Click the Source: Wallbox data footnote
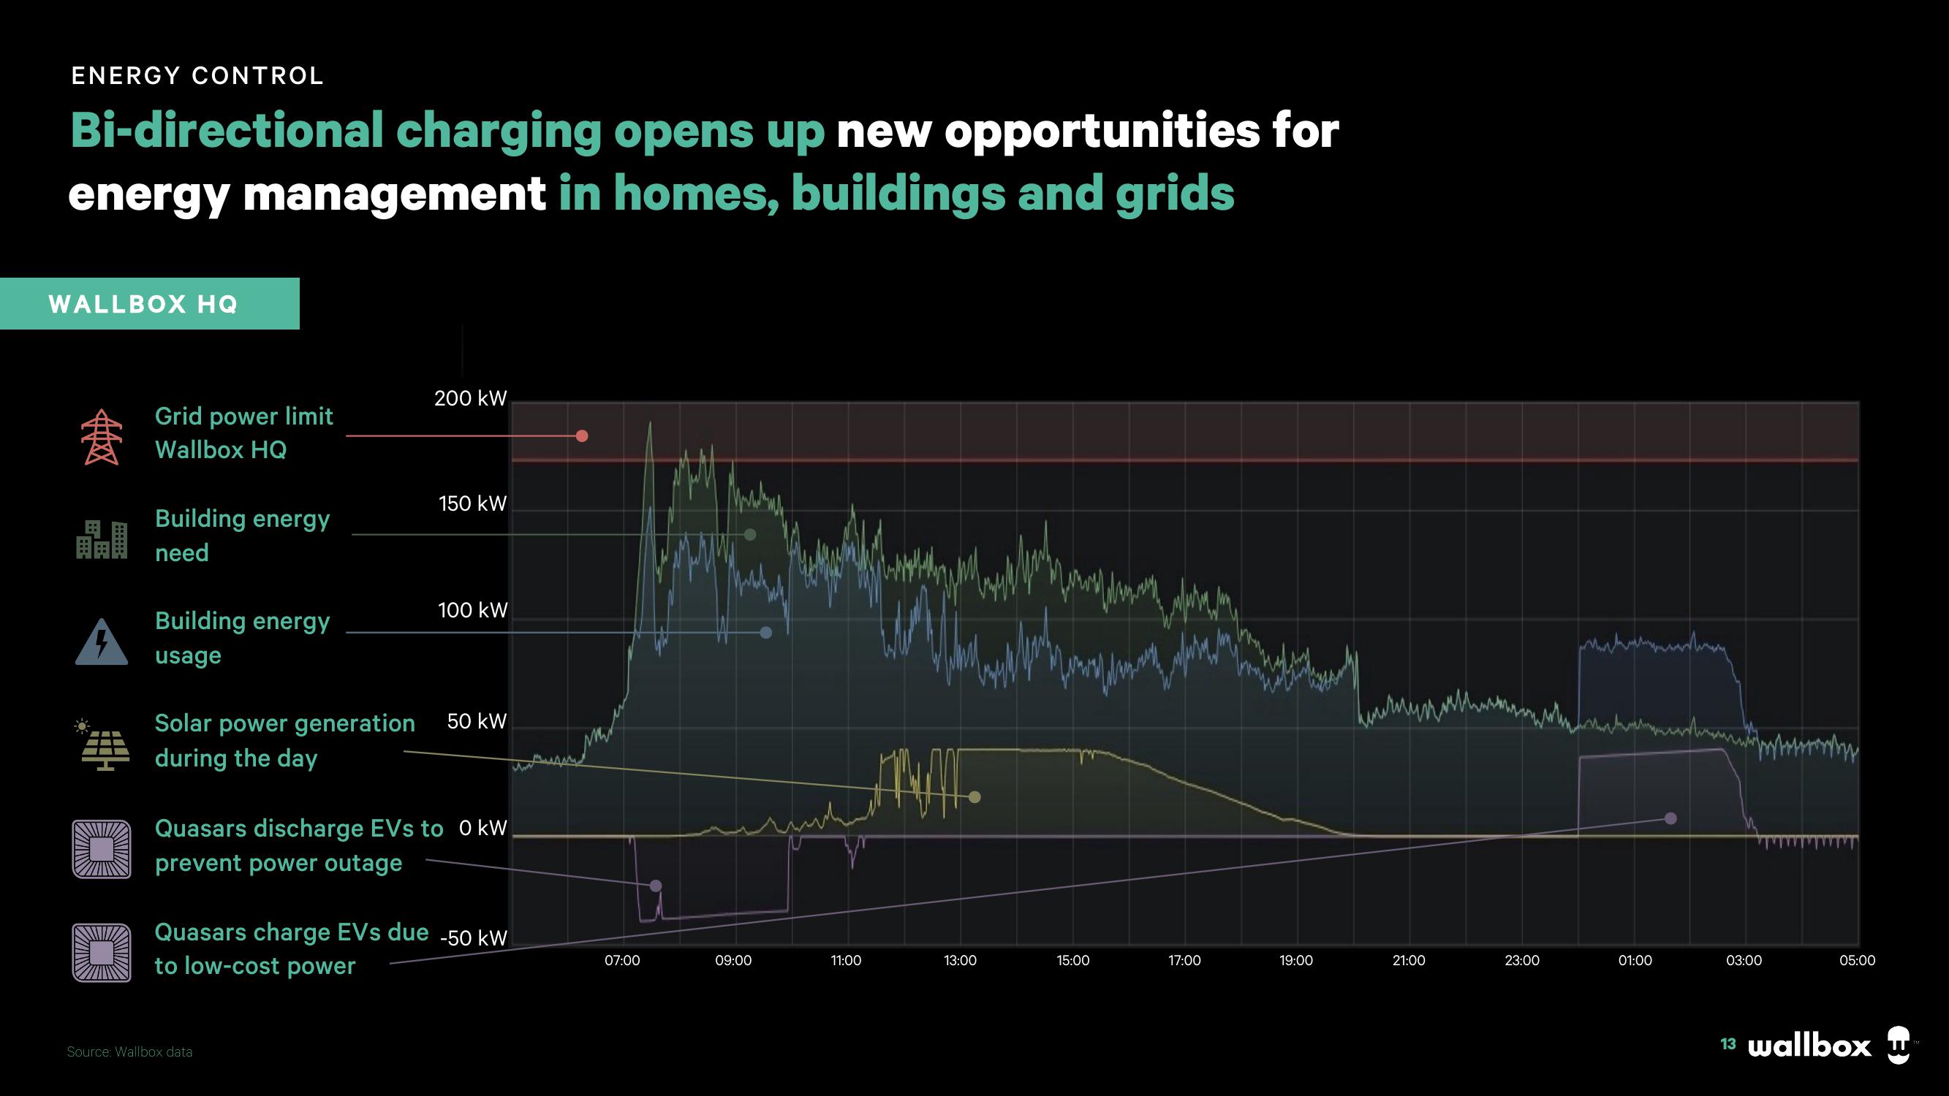1949x1096 pixels. pos(129,1052)
